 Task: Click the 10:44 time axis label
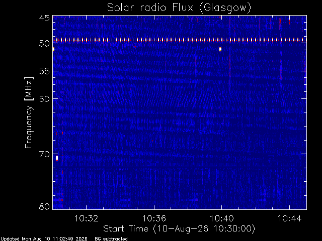289,218
